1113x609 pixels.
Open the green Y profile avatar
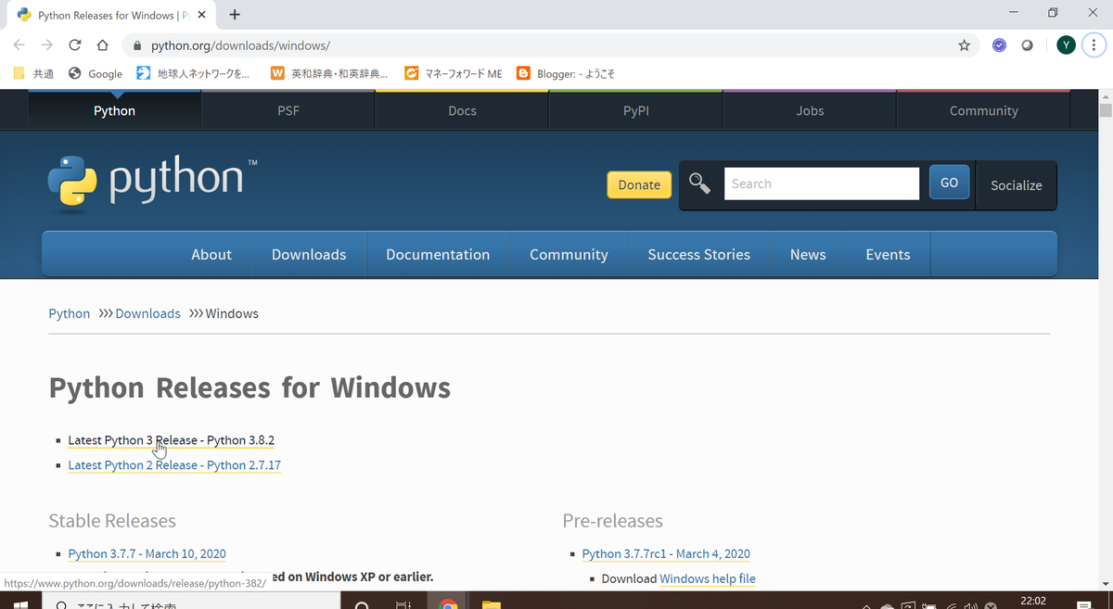[1067, 44]
